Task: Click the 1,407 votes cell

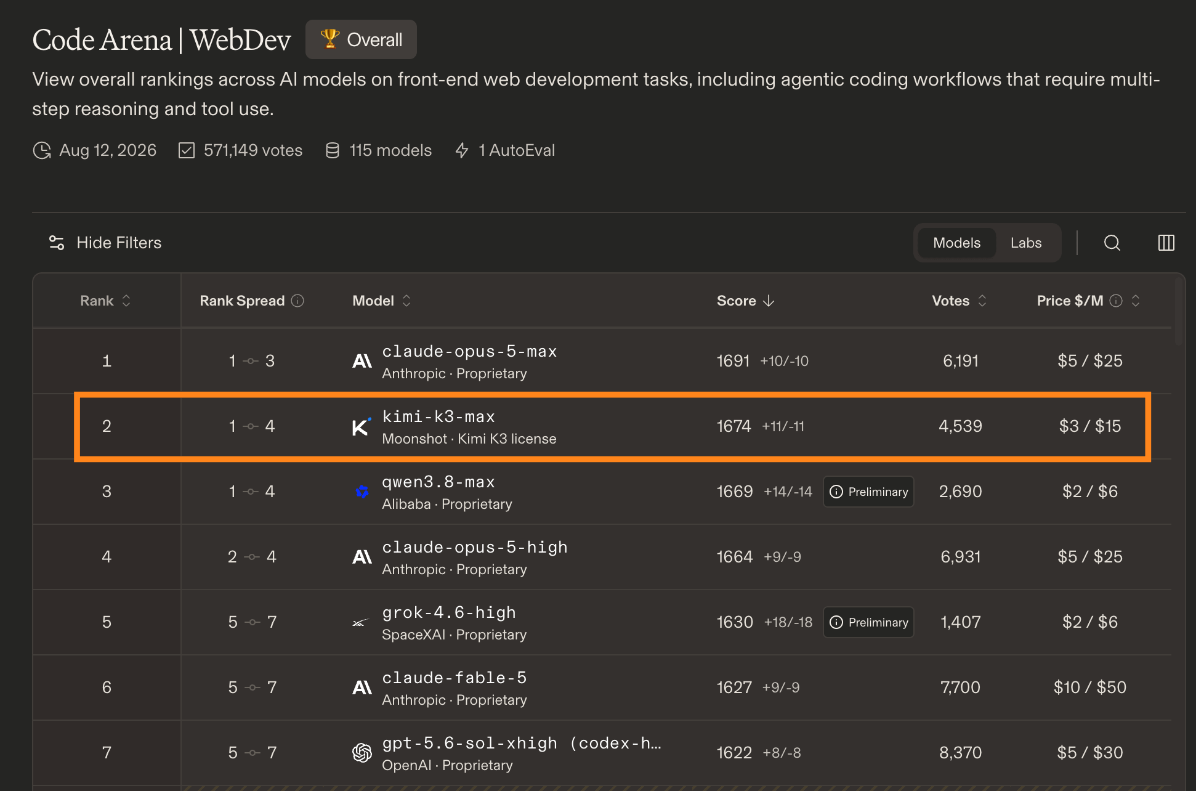Action: coord(960,622)
